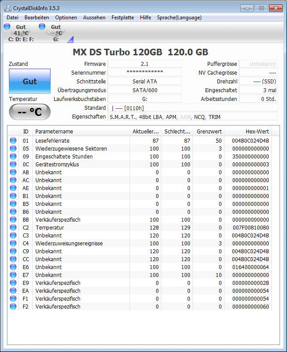Image resolution: width=287 pixels, height=352 pixels.
Task: Click the Standard field with 0110h
Action: (193, 108)
